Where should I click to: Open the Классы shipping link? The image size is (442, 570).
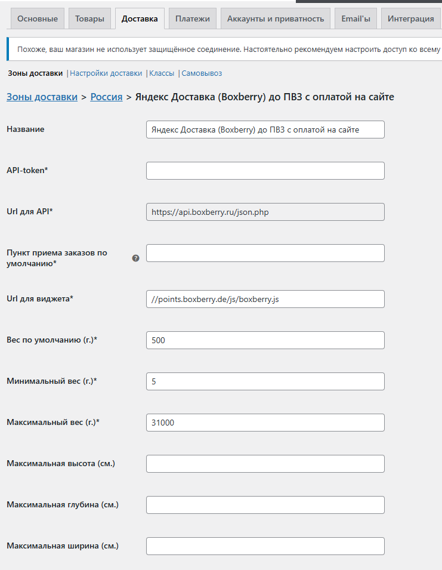click(x=162, y=73)
